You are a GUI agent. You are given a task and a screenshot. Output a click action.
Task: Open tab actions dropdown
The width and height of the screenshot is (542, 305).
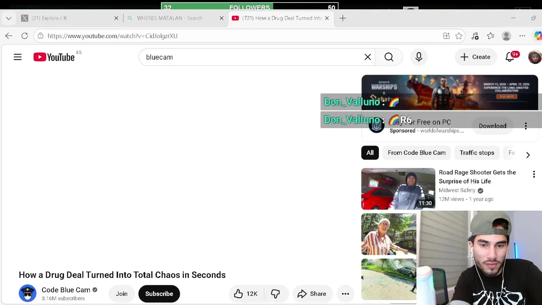point(9,18)
